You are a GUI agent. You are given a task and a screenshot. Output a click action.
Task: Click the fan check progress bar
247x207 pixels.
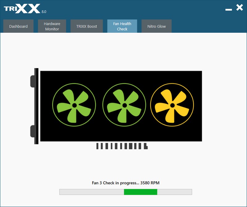126,192
